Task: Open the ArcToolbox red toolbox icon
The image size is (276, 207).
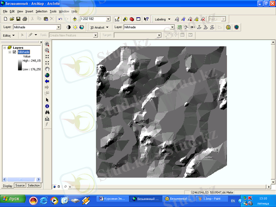Action: point(131,19)
